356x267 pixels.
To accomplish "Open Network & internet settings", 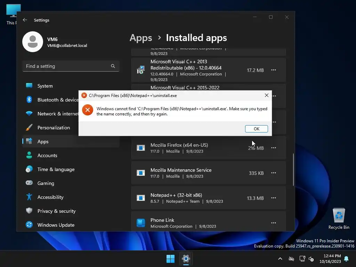I will (50, 114).
